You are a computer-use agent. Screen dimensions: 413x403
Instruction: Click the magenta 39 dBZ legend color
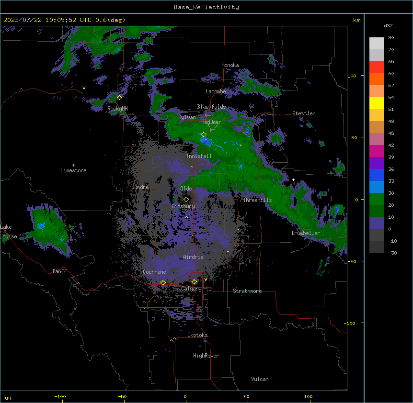pyautogui.click(x=377, y=151)
